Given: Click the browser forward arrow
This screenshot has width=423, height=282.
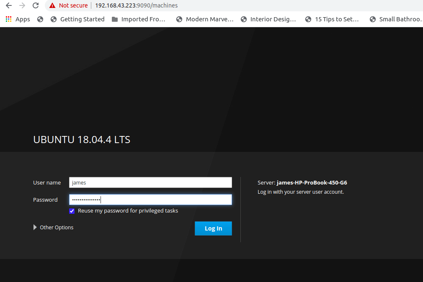Looking at the screenshot, I should coord(22,5).
